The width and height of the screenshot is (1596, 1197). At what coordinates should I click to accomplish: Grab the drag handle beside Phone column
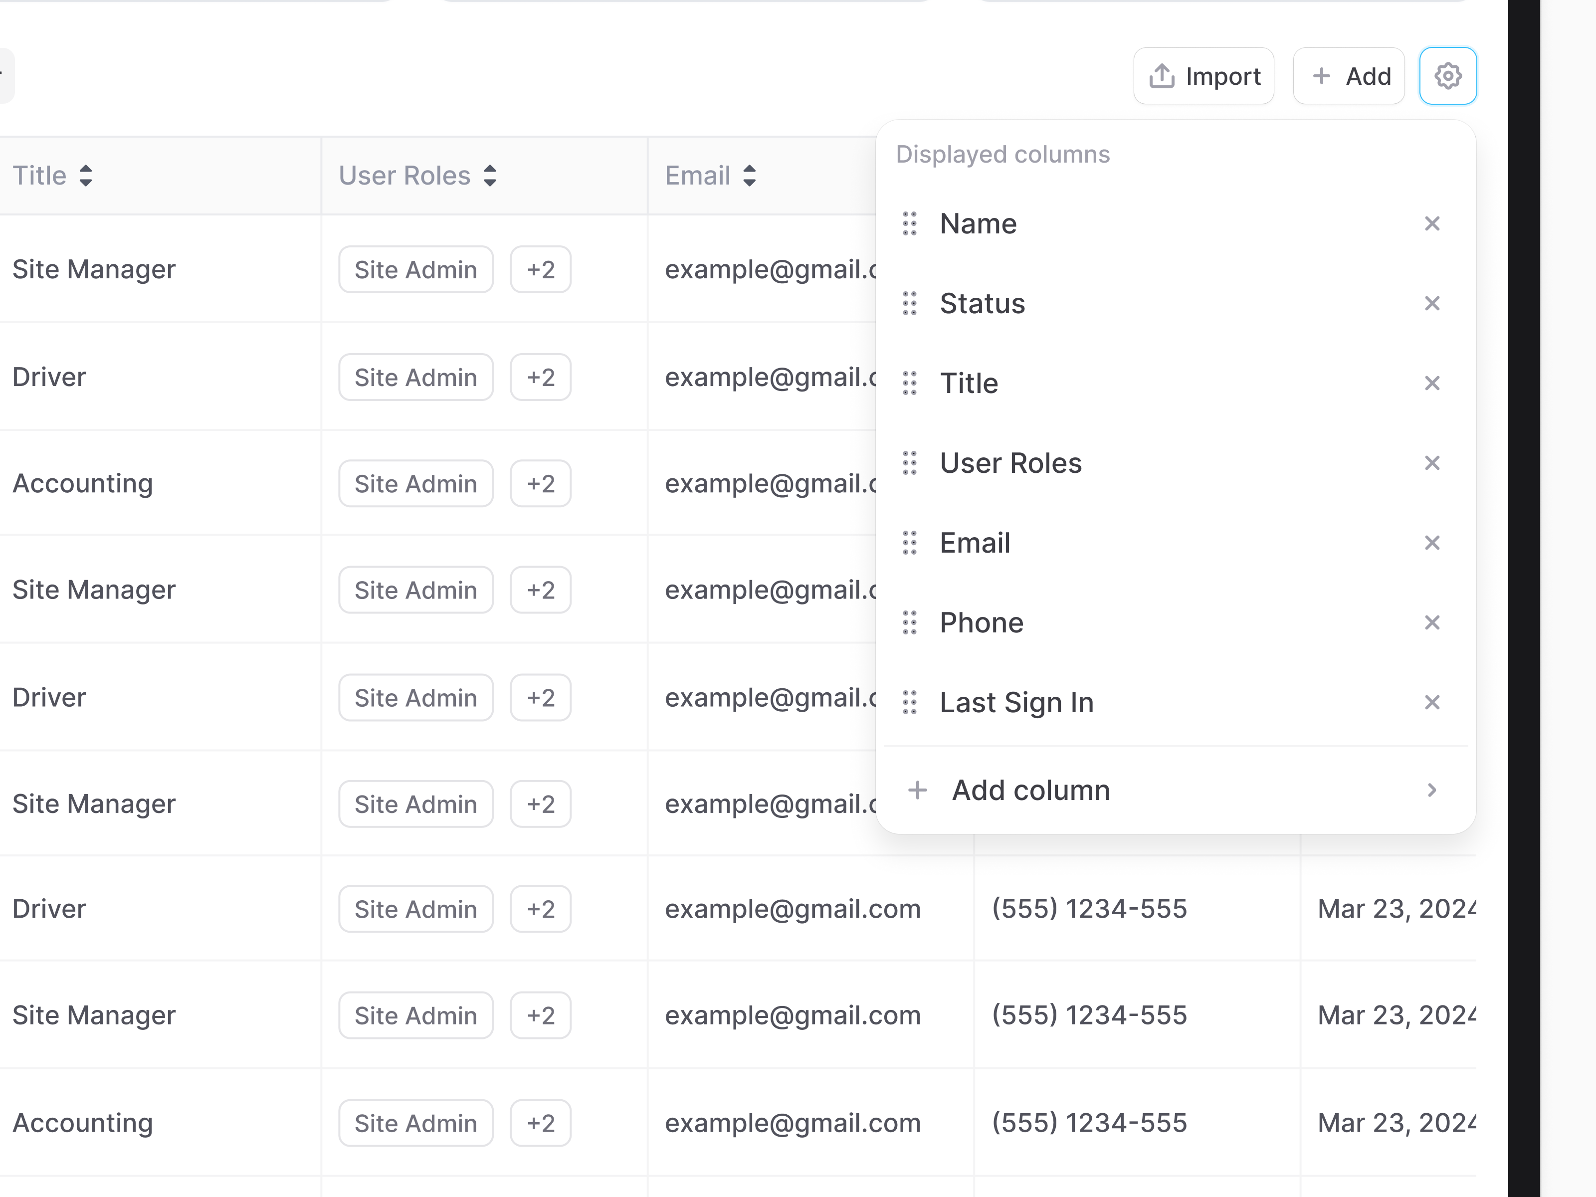pyautogui.click(x=911, y=622)
